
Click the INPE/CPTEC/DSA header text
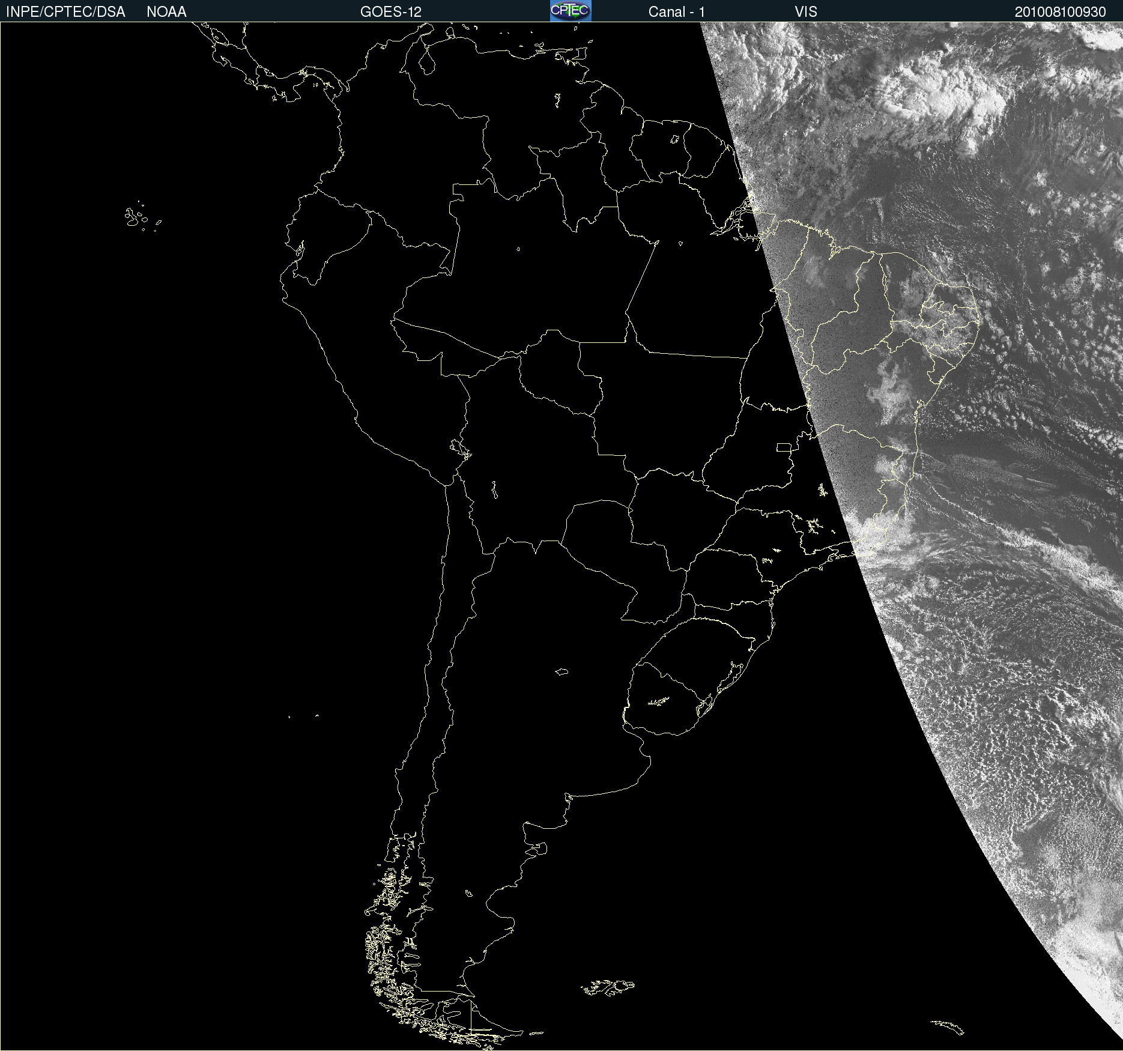[65, 12]
